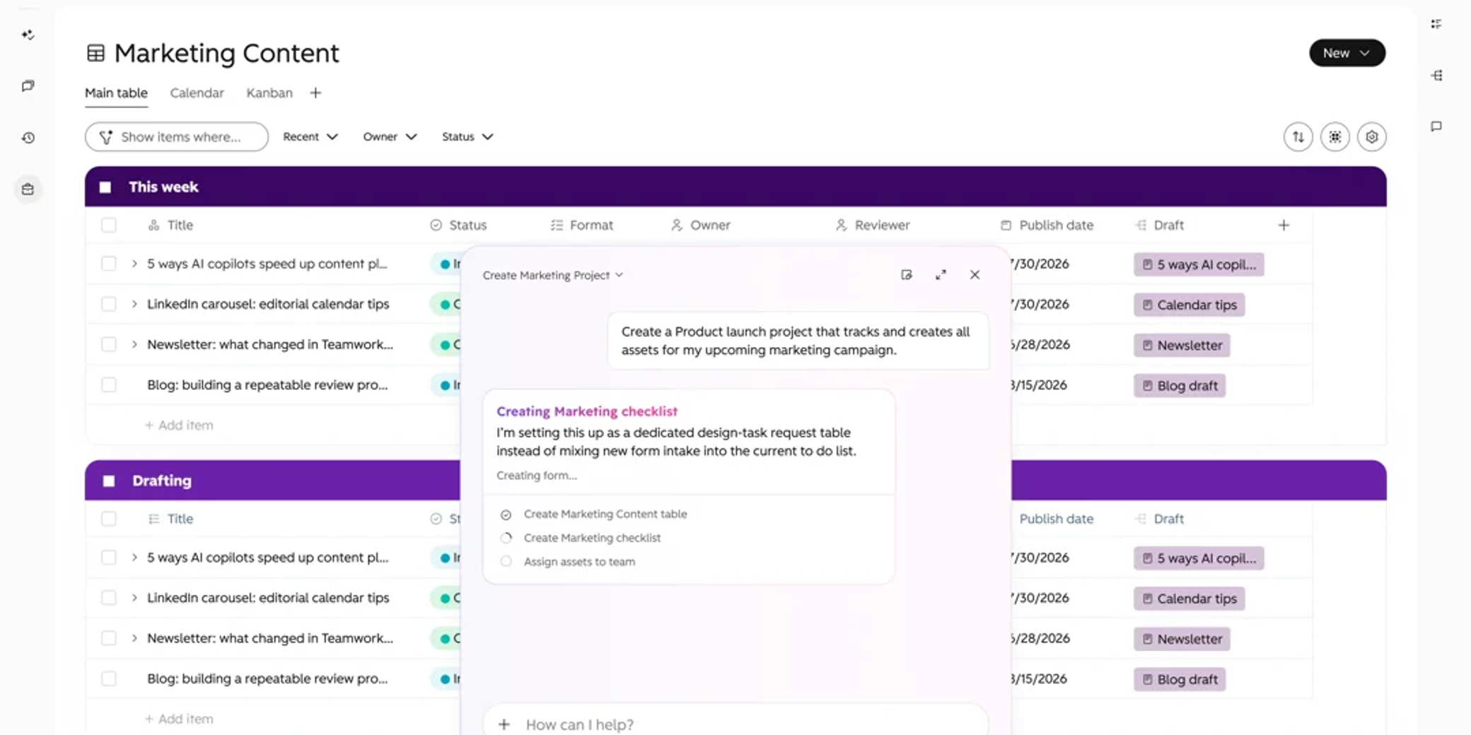Open chat in new note icon
This screenshot has height=735, width=1471.
pos(907,275)
